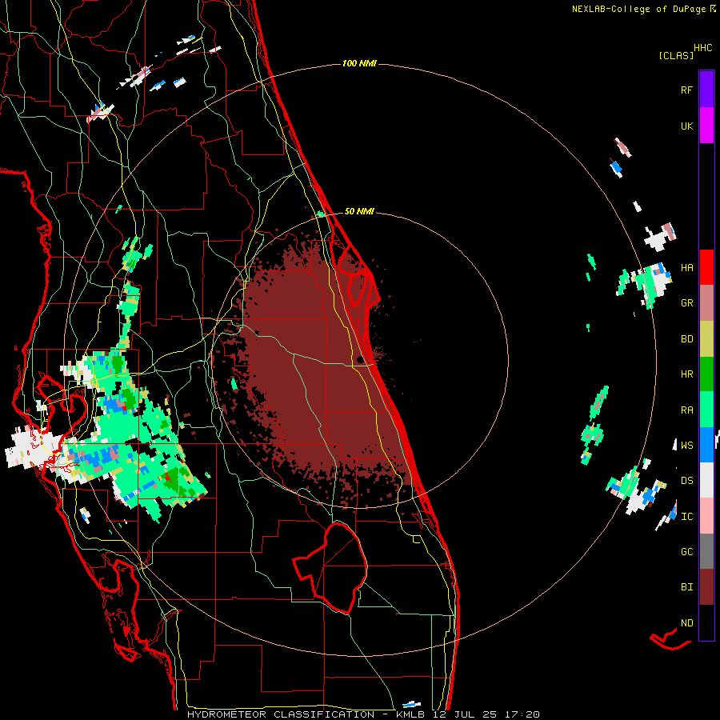Screen dimensions: 720x720
Task: Click the 'HA' legend label
Action: pos(686,267)
